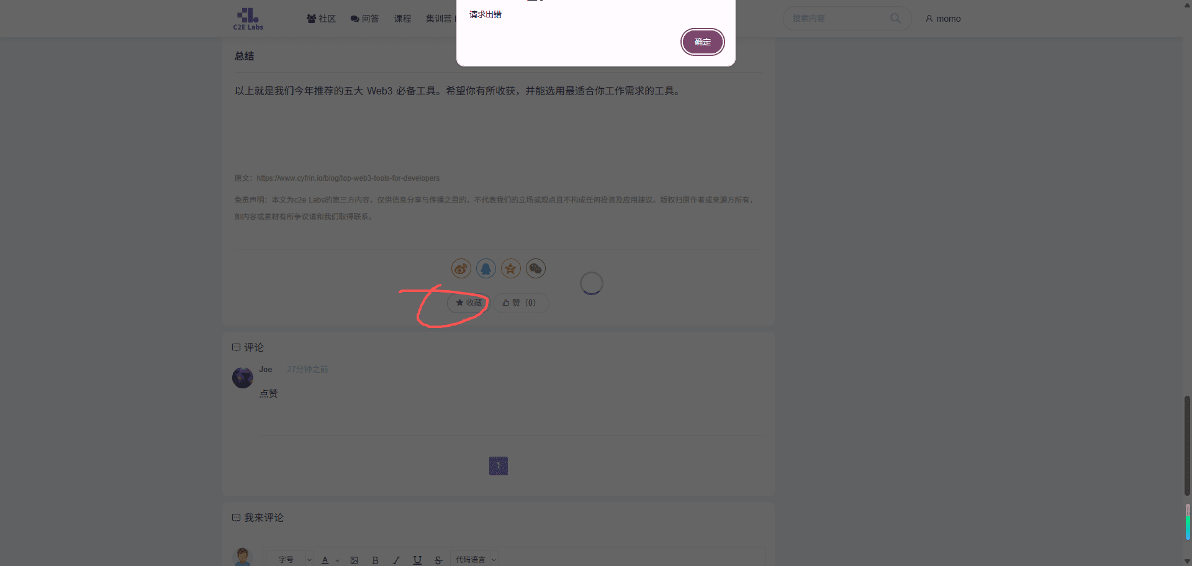Click the search magnifier icon
Image resolution: width=1192 pixels, height=566 pixels.
click(895, 19)
